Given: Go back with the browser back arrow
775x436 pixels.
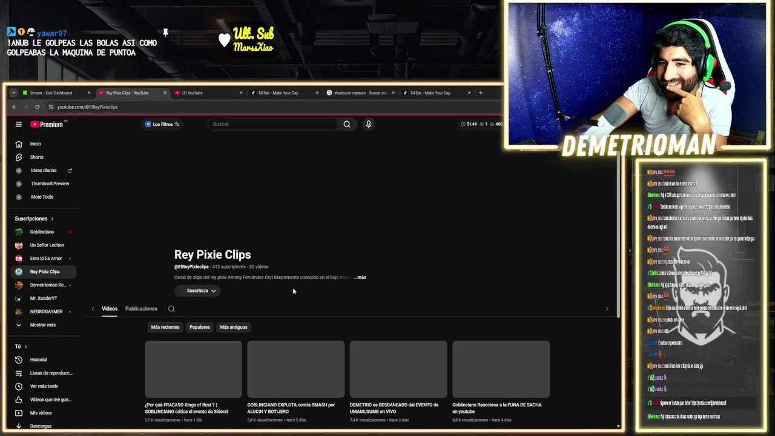Looking at the screenshot, I should coord(14,107).
